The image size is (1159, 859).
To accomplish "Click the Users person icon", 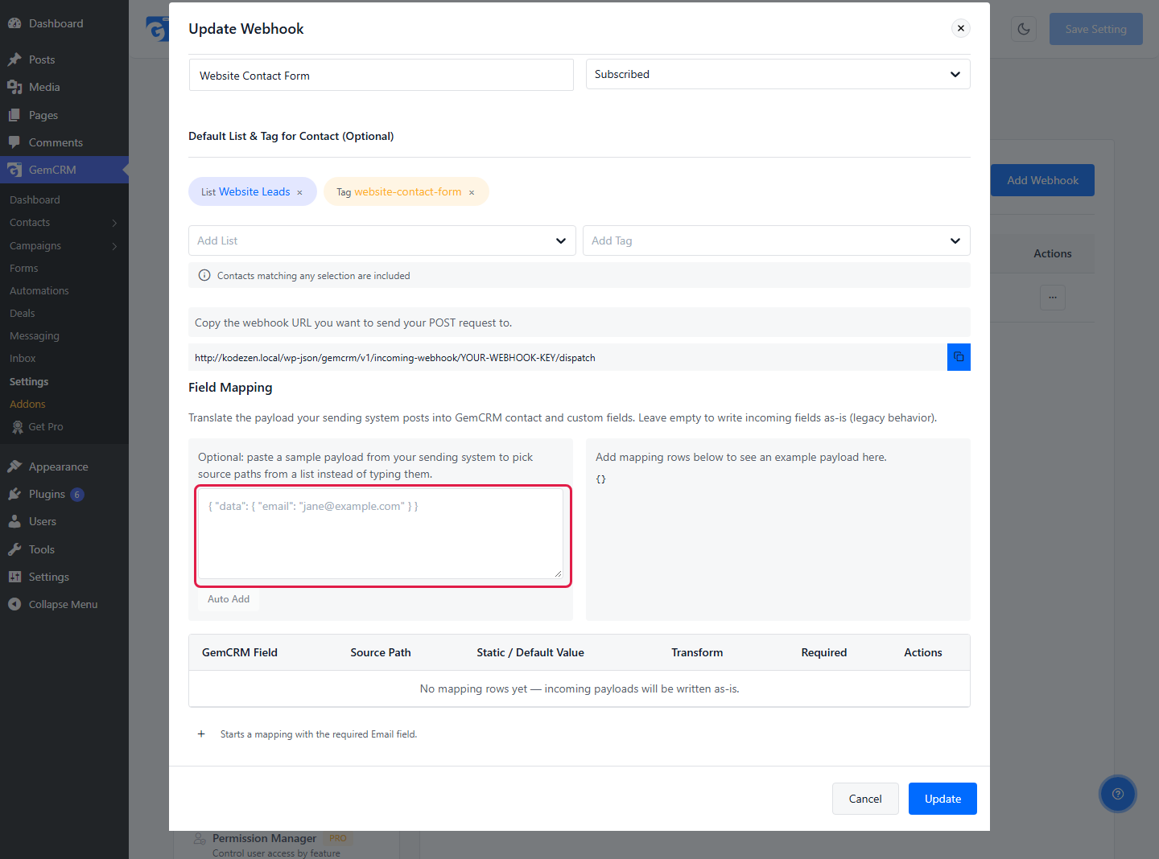I will click(14, 521).
